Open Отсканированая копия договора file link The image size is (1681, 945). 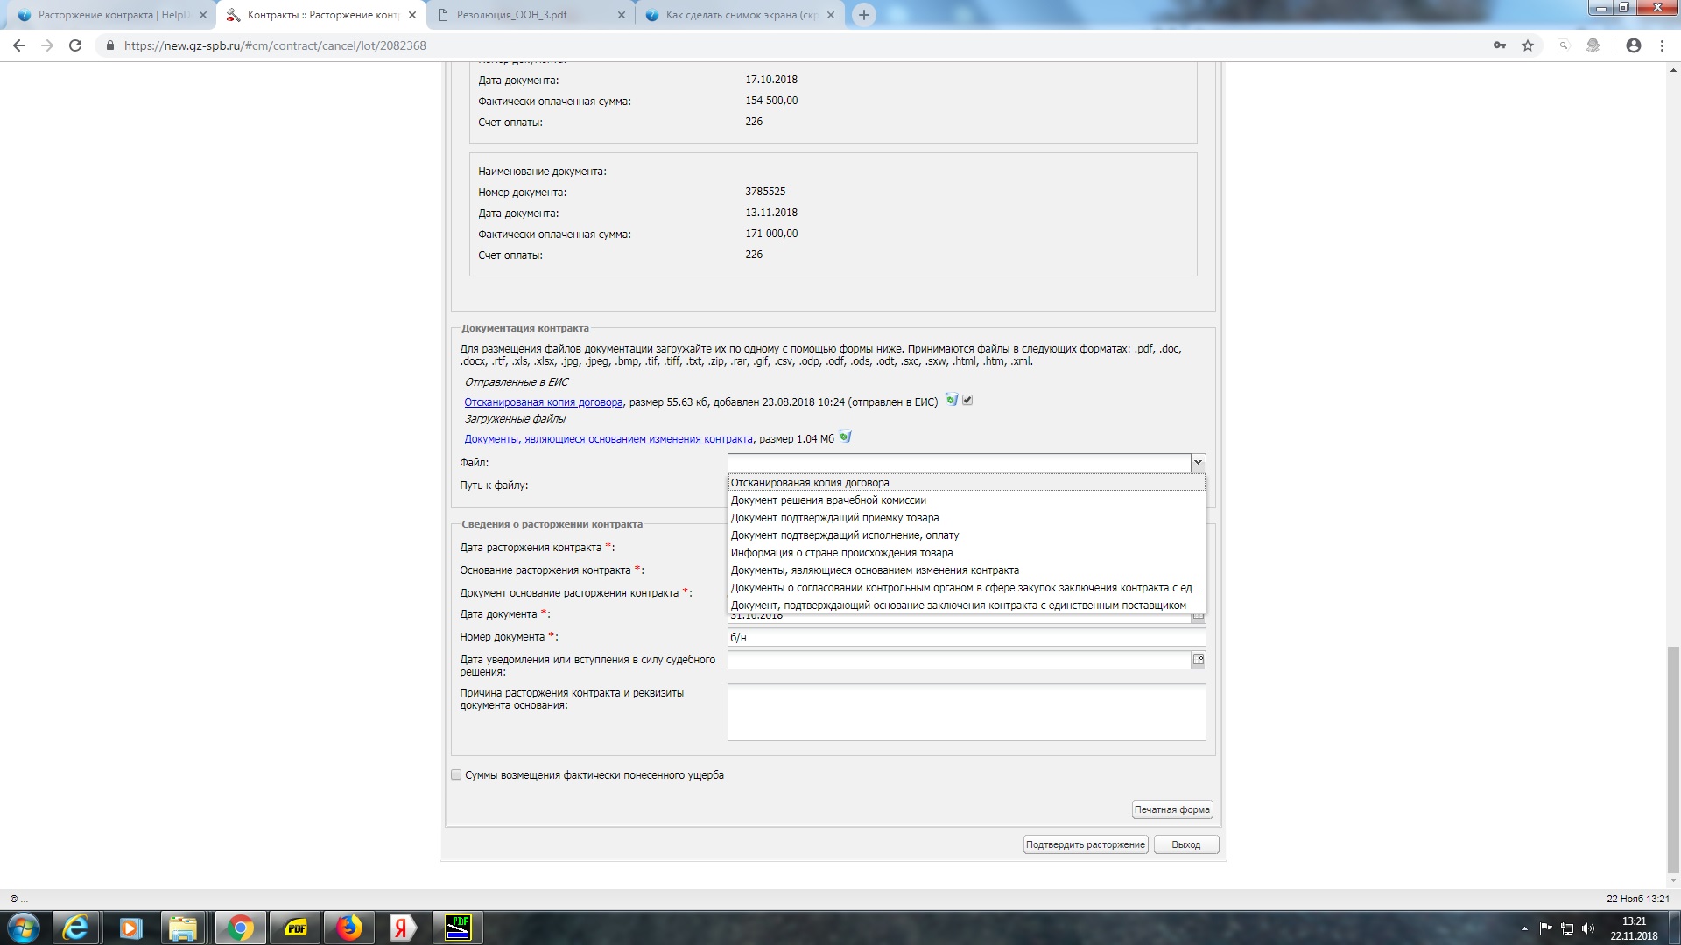pos(543,402)
